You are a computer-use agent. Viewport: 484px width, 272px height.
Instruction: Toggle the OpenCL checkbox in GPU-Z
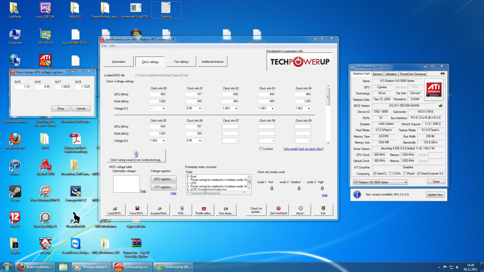click(375, 173)
